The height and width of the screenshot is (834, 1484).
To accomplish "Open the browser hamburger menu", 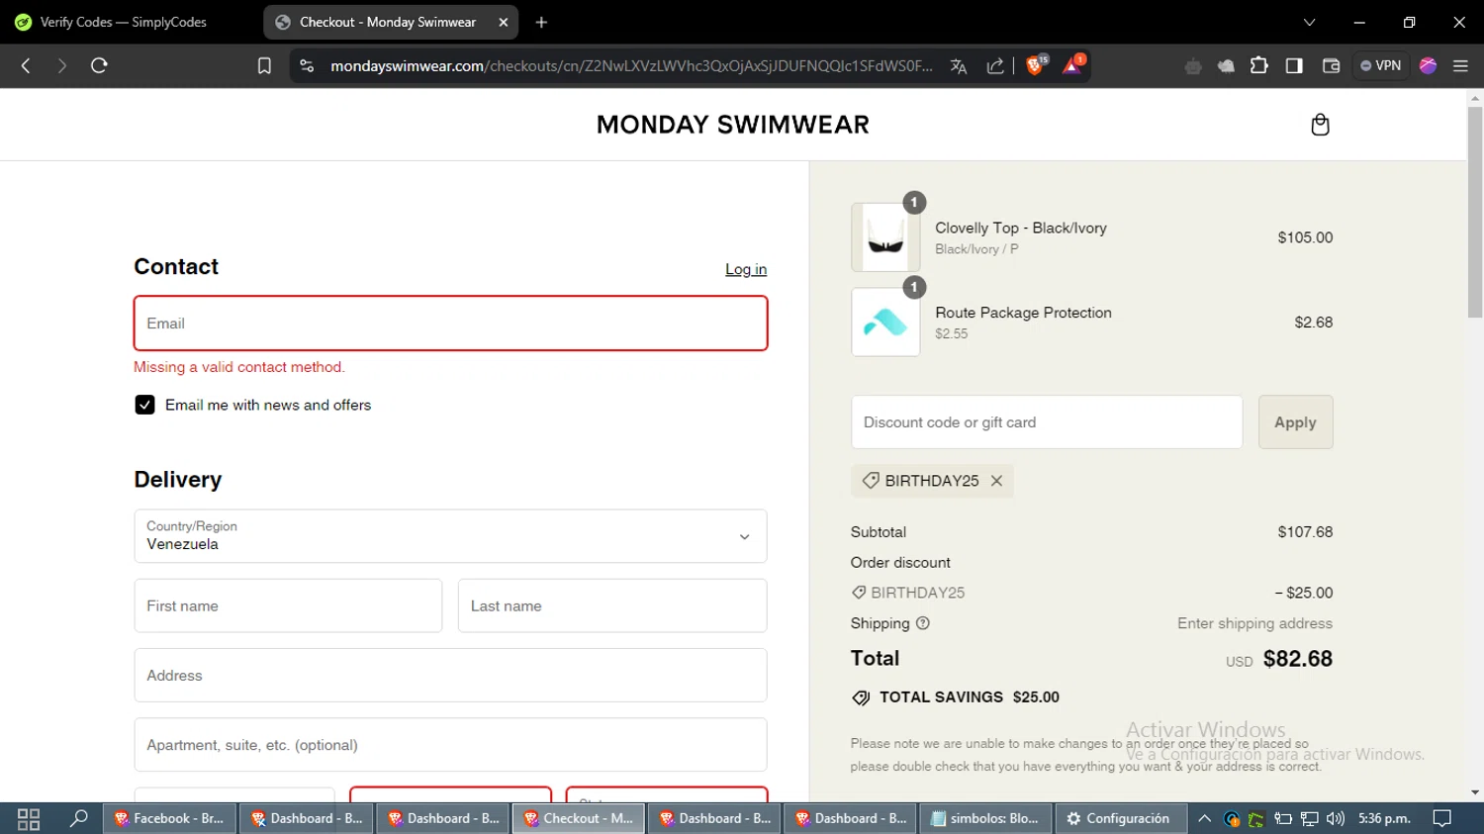I will (x=1460, y=66).
